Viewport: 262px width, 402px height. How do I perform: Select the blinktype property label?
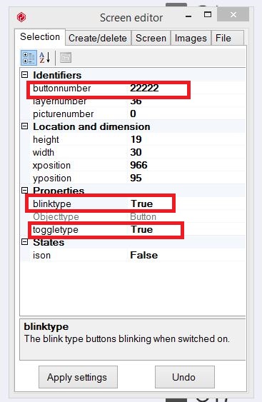click(x=52, y=203)
